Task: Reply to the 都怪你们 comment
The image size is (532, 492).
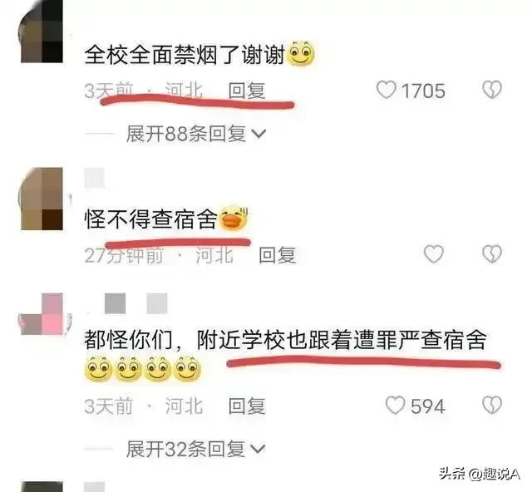Action: pos(247,406)
